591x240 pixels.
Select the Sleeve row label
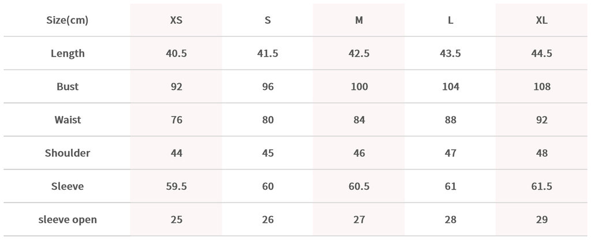point(68,186)
